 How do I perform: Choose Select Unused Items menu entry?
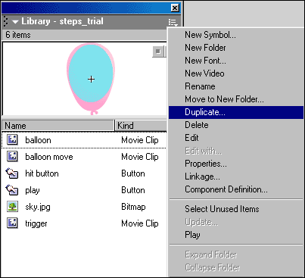pyautogui.click(x=222, y=209)
